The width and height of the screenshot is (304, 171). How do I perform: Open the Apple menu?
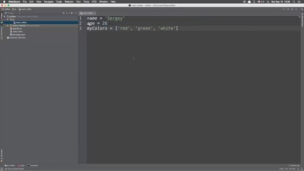4,2
